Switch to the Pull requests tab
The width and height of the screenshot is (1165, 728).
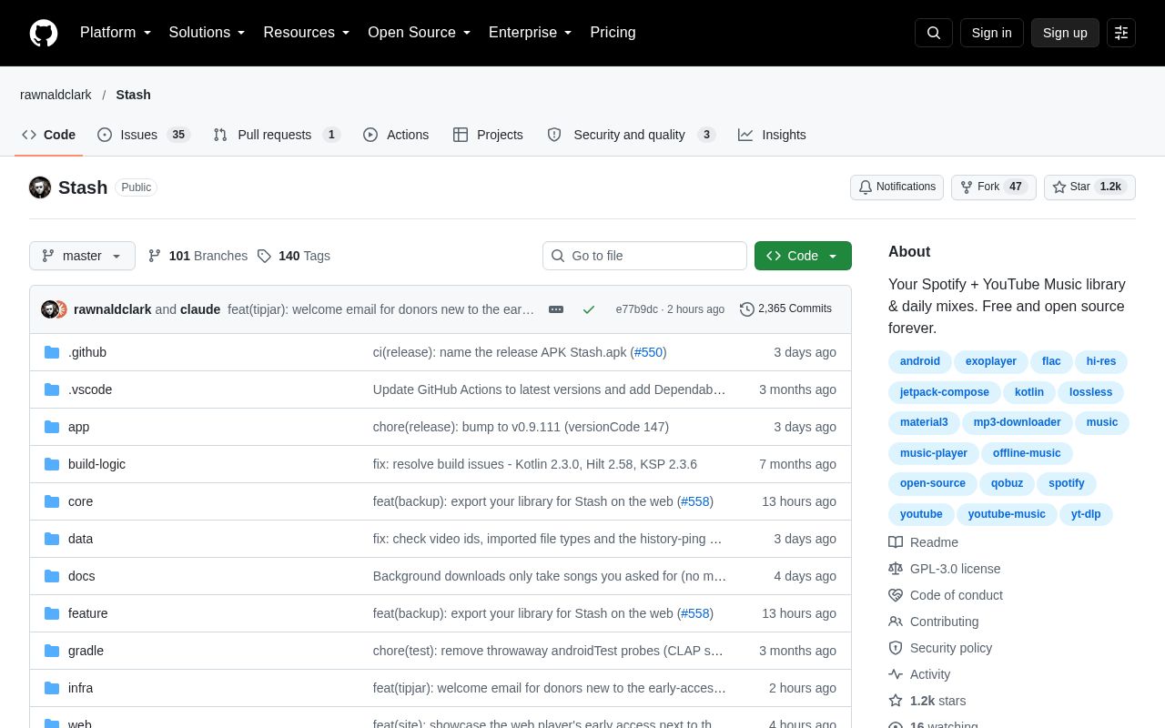[277, 135]
